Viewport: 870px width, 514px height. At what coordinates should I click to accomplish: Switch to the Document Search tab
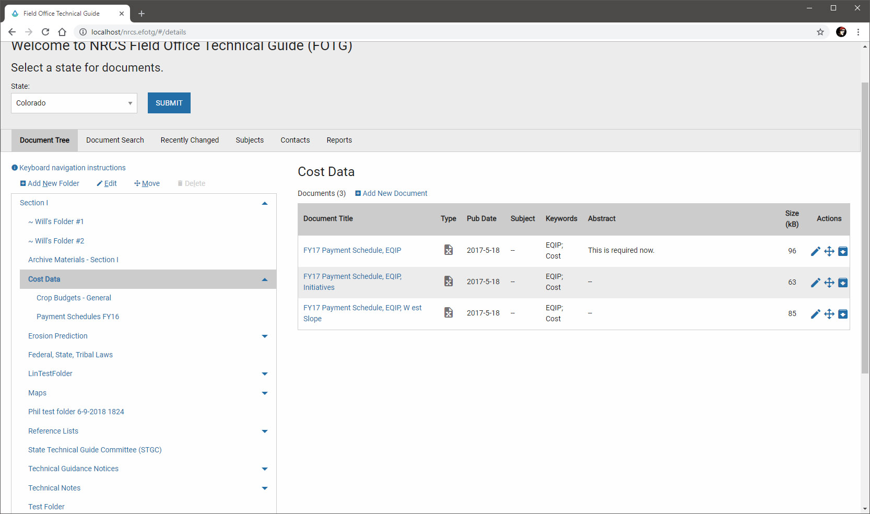point(115,140)
